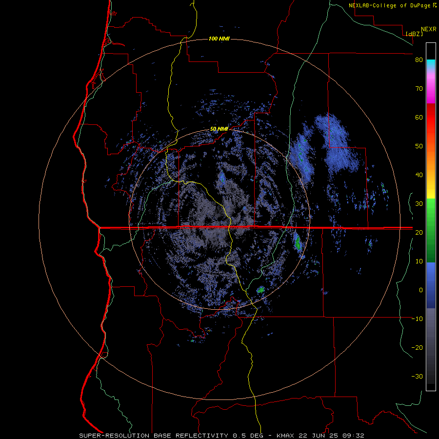Click the yellow segment of the color bar
The image size is (439, 439).
(431, 190)
